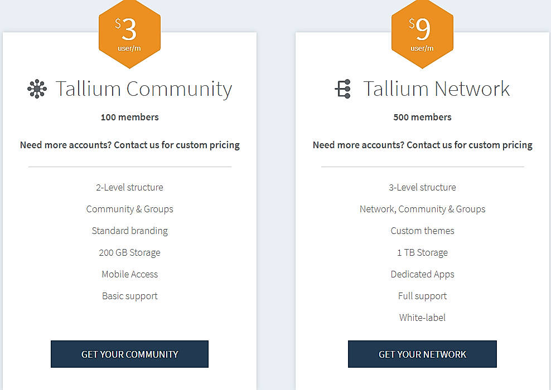Select the Standard branding feature link
The image size is (551, 390).
point(129,231)
